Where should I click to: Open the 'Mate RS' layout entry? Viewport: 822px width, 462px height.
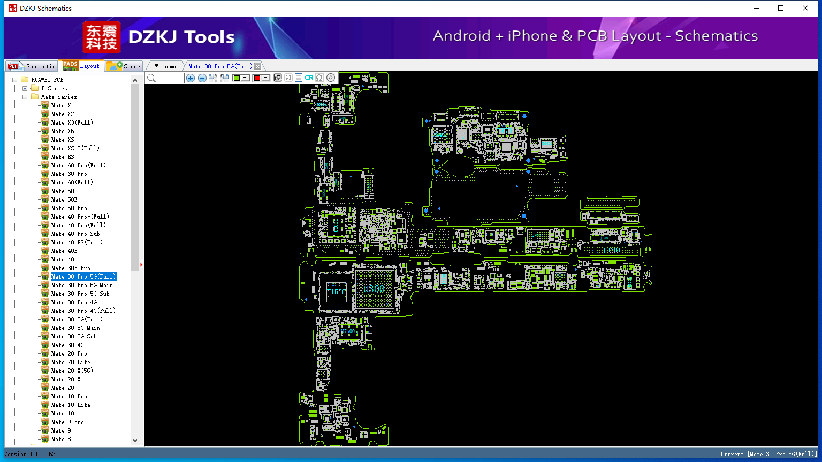[63, 157]
